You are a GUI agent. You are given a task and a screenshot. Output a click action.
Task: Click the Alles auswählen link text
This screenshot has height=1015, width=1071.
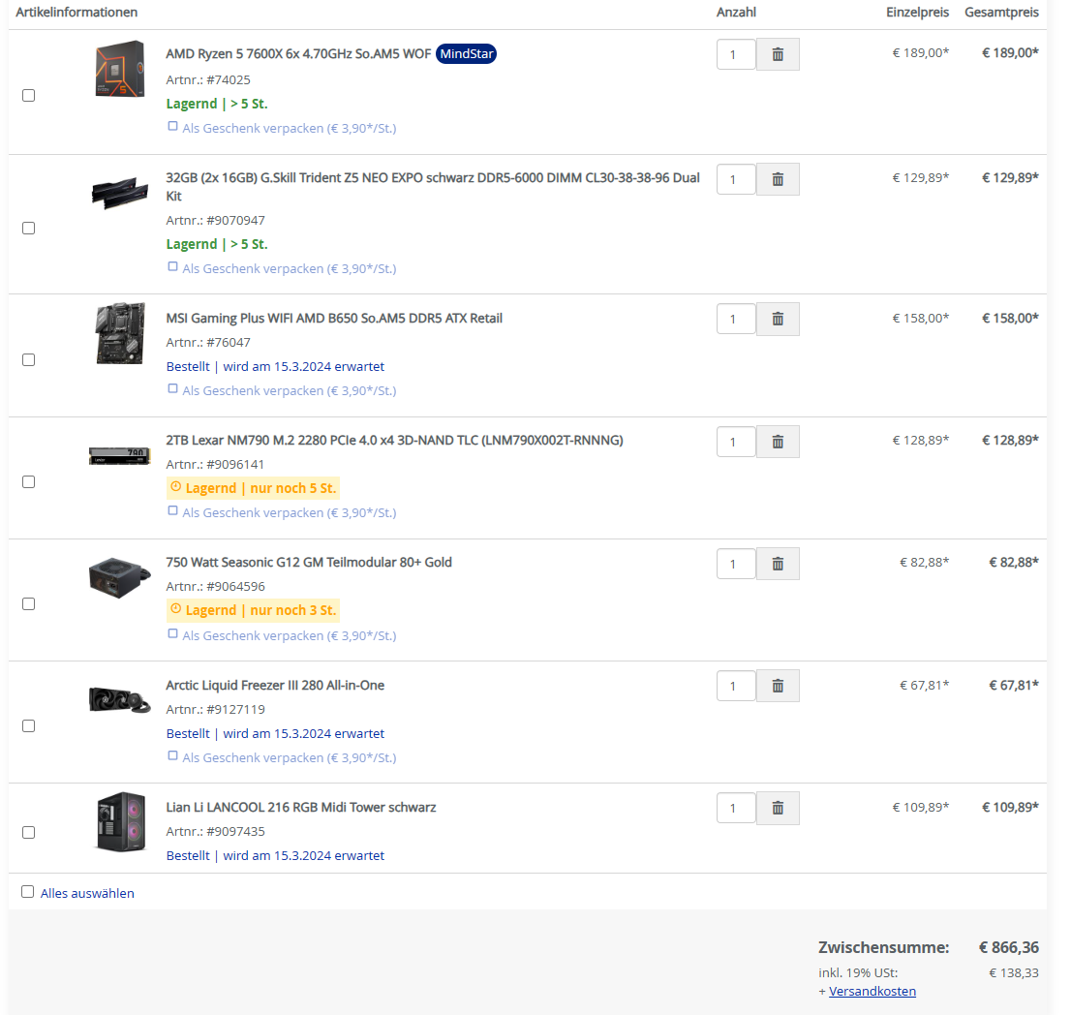(x=87, y=893)
